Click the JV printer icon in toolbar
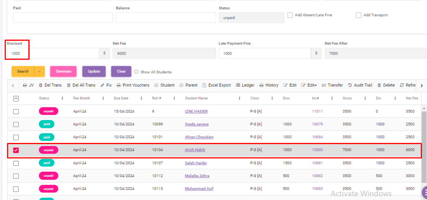The image size is (427, 200). (25, 85)
